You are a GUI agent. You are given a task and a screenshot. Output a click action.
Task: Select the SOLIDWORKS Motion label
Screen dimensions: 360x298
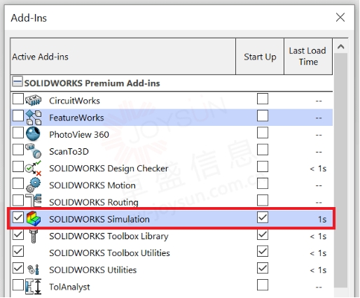92,185
